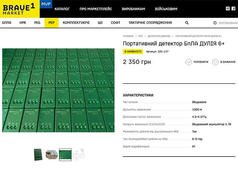Select the ТАКТИЧНЕ СПОРЯДЖЕННЯ category

pyautogui.click(x=150, y=23)
